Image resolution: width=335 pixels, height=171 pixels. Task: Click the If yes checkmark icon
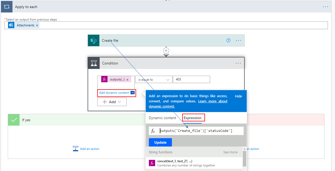[14, 120]
